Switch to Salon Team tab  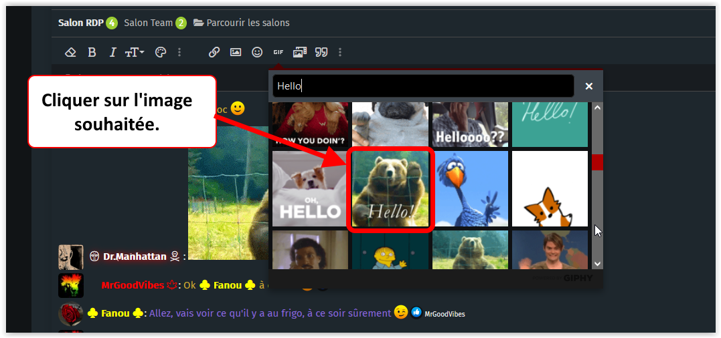pos(148,23)
